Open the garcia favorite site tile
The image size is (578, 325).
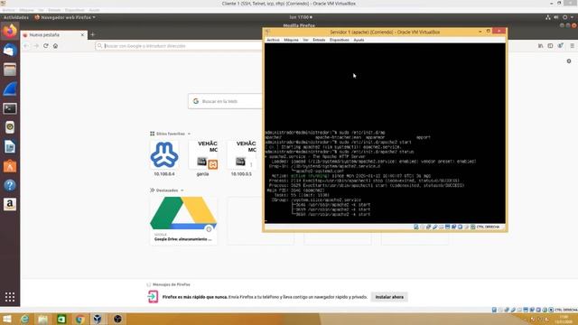pyautogui.click(x=202, y=159)
